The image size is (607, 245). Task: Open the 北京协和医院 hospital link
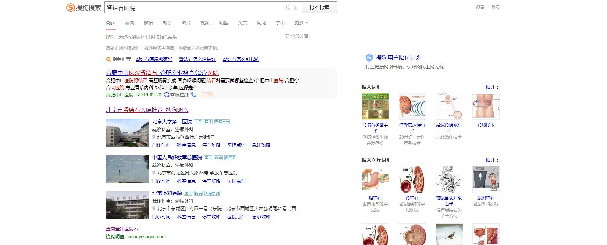[x=167, y=193]
